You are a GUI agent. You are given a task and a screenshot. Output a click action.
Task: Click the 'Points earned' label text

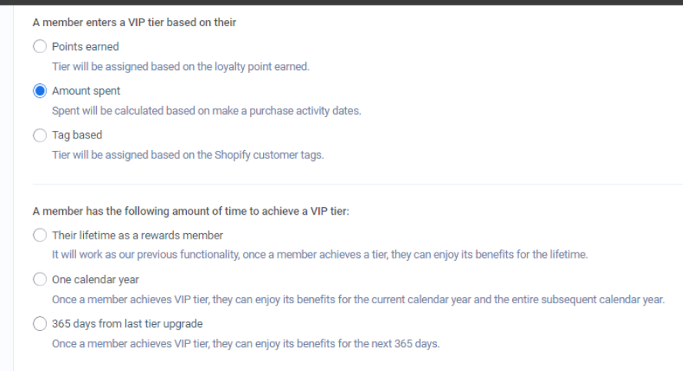pos(85,47)
